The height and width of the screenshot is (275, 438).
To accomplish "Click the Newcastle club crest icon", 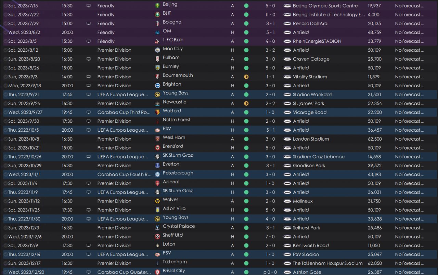I will click(x=157, y=104).
